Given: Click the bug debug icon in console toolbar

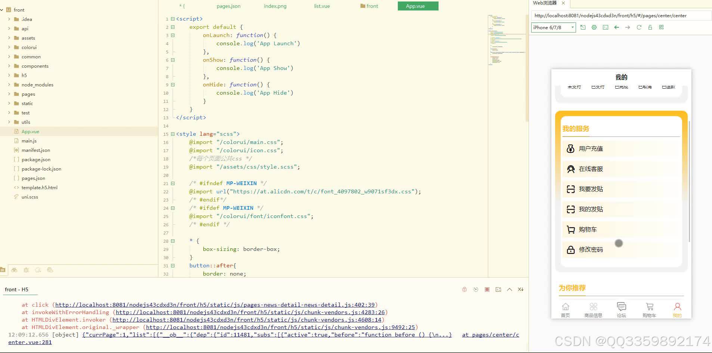Looking at the screenshot, I should [x=464, y=289].
